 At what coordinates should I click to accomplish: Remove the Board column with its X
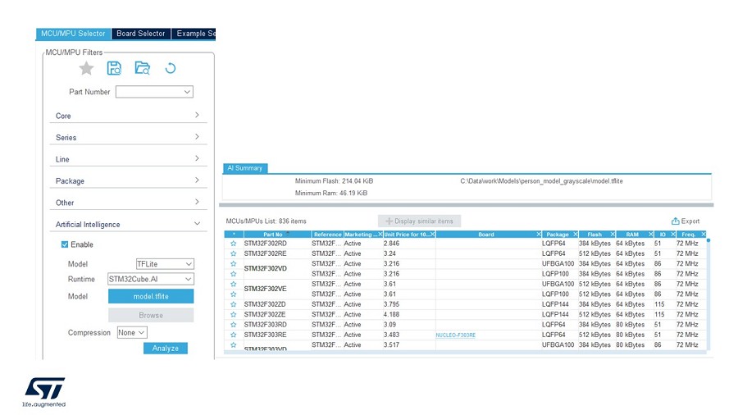[539, 235]
